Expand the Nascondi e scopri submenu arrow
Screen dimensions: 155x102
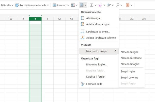115,51
